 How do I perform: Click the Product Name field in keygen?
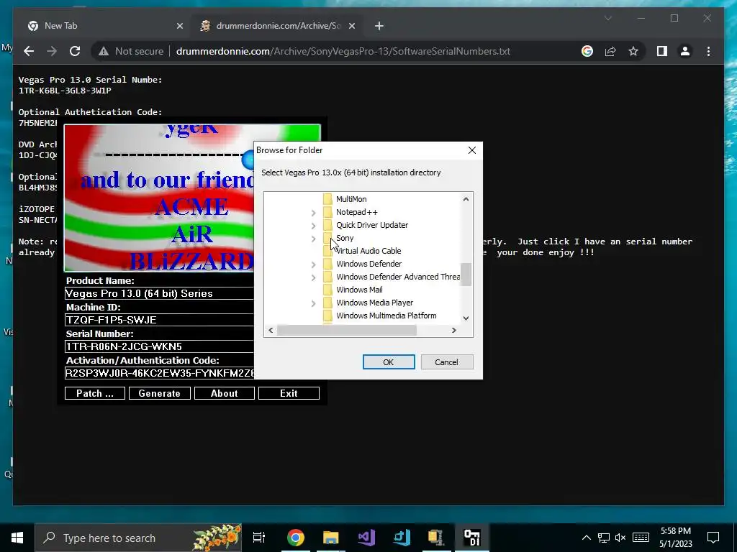[159, 293]
